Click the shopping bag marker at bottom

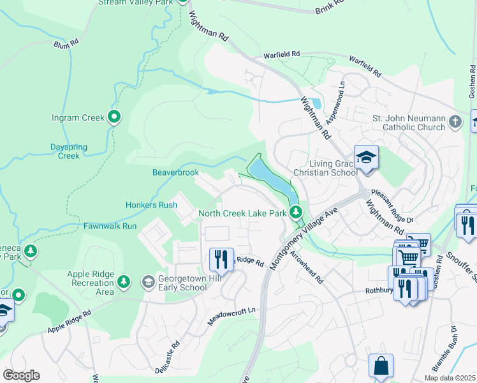pos(381,367)
